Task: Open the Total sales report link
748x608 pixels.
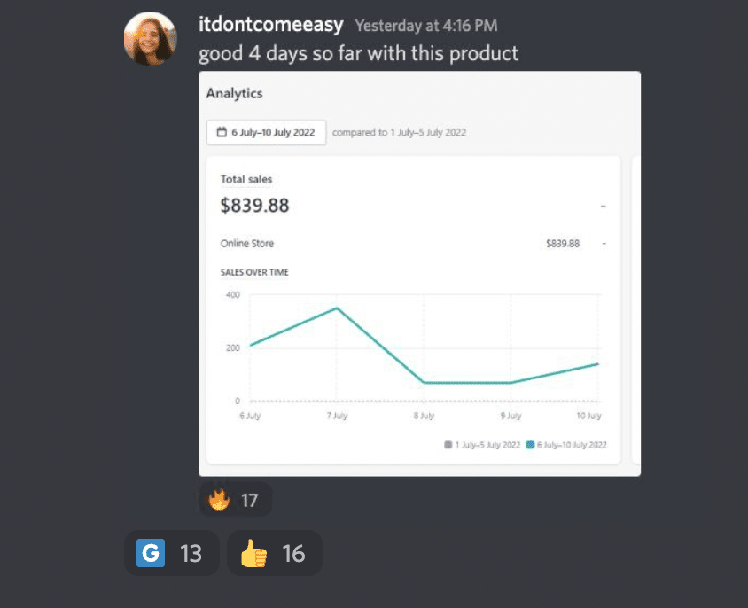Action: (246, 179)
